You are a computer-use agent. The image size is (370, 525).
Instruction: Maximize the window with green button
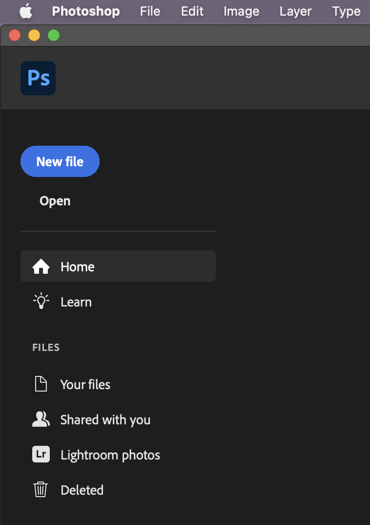pos(54,35)
